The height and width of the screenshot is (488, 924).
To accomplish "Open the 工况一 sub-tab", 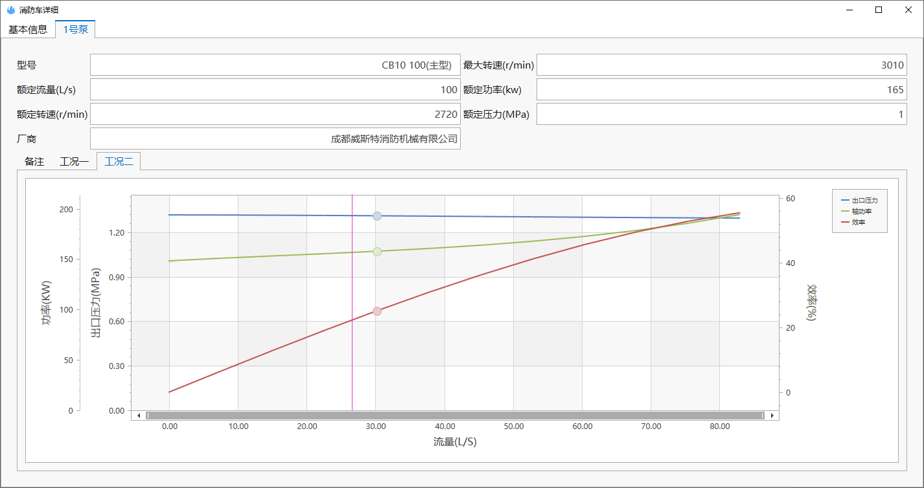I will pyautogui.click(x=75, y=162).
